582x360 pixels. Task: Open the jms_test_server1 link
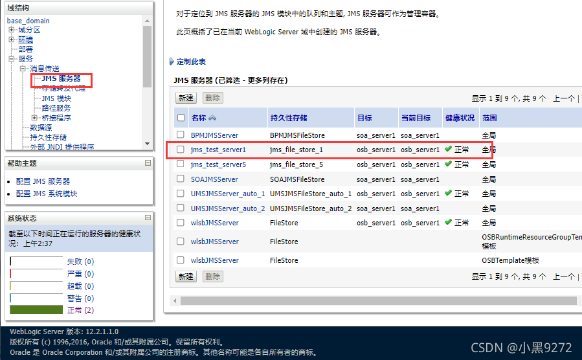(x=218, y=150)
